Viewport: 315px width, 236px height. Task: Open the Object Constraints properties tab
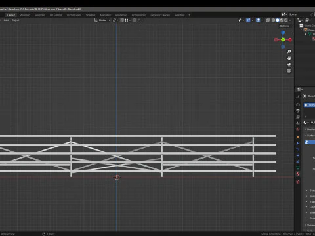coord(298,162)
